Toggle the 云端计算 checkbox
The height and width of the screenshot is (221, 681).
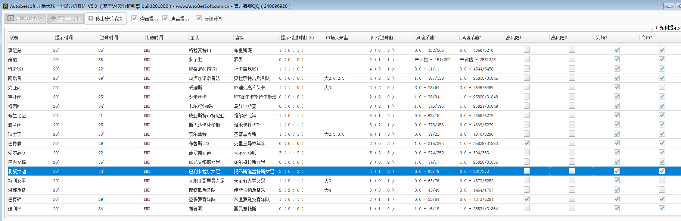[199, 18]
